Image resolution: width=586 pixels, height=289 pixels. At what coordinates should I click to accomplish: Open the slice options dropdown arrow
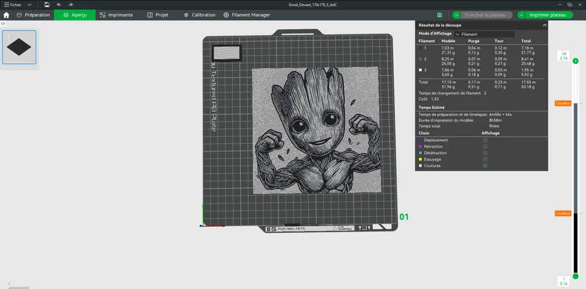pyautogui.click(x=456, y=15)
